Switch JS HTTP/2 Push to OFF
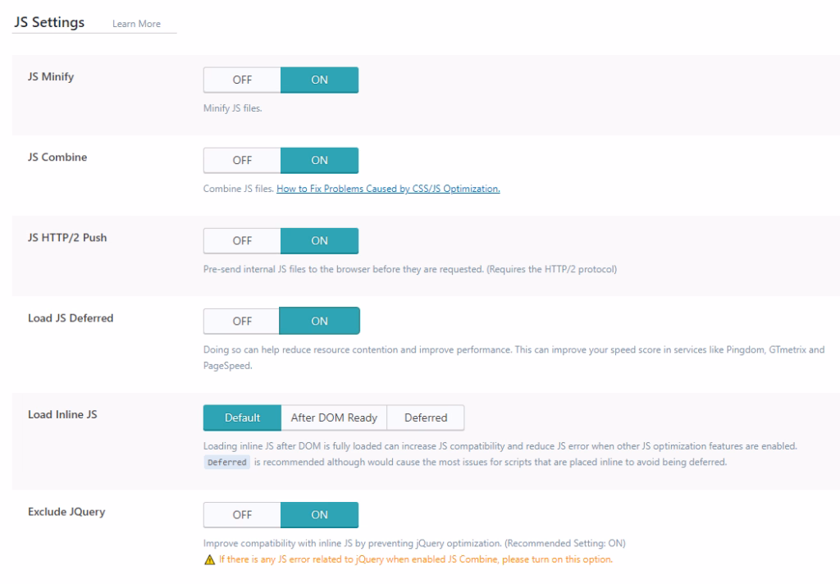The width and height of the screenshot is (840, 584). click(x=242, y=240)
